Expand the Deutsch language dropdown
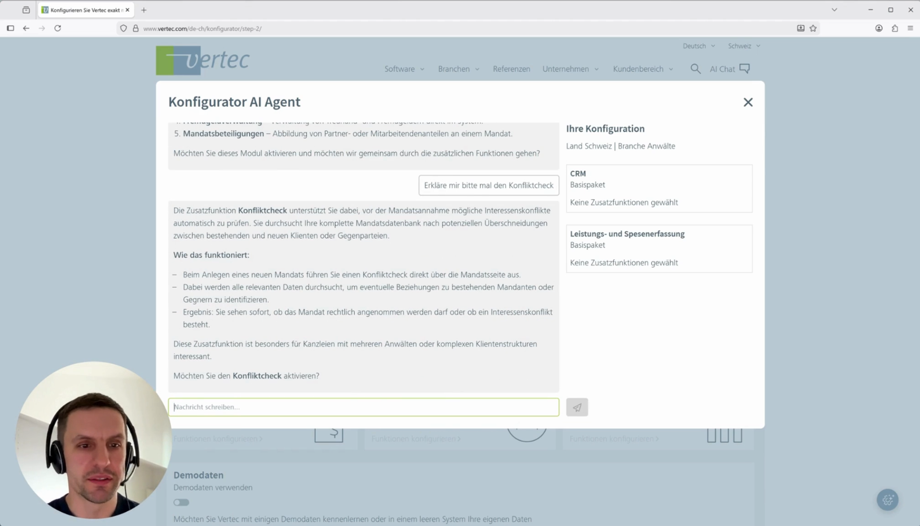This screenshot has height=526, width=920. pyautogui.click(x=699, y=46)
